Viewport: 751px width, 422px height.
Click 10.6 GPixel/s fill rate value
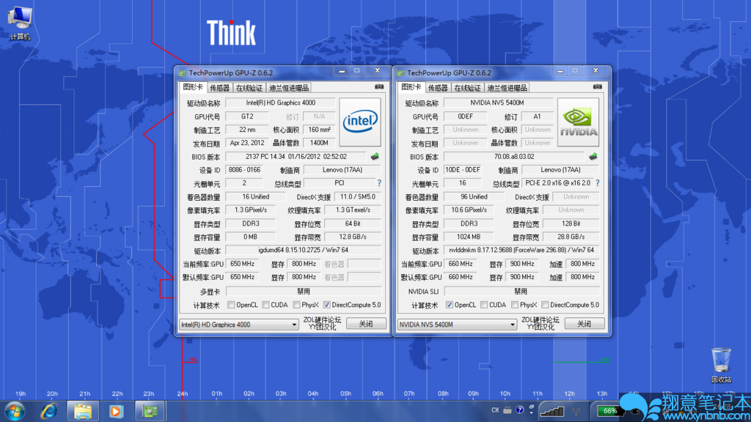pyautogui.click(x=469, y=210)
